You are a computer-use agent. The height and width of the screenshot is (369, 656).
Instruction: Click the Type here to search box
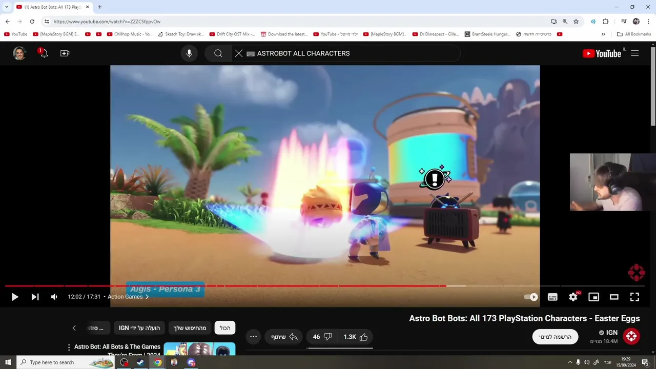[66, 362]
